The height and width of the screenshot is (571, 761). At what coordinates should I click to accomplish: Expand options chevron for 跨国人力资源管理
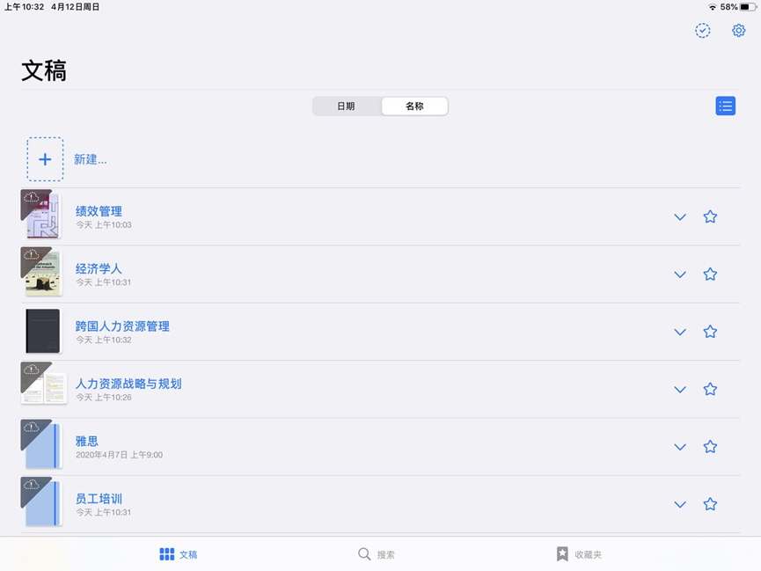[x=680, y=332]
